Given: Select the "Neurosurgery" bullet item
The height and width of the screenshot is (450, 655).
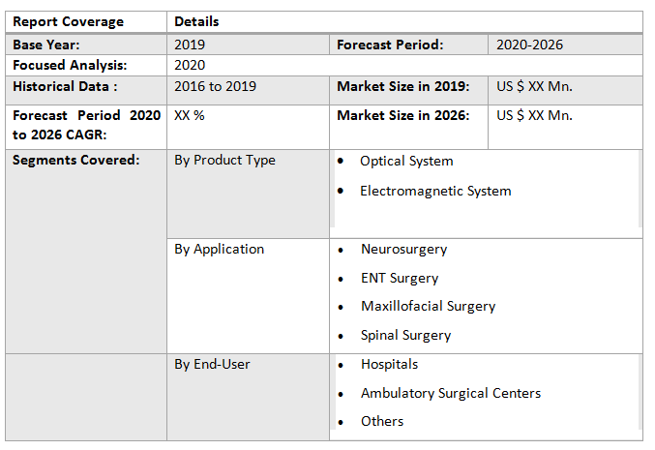Looking at the screenshot, I should (403, 250).
